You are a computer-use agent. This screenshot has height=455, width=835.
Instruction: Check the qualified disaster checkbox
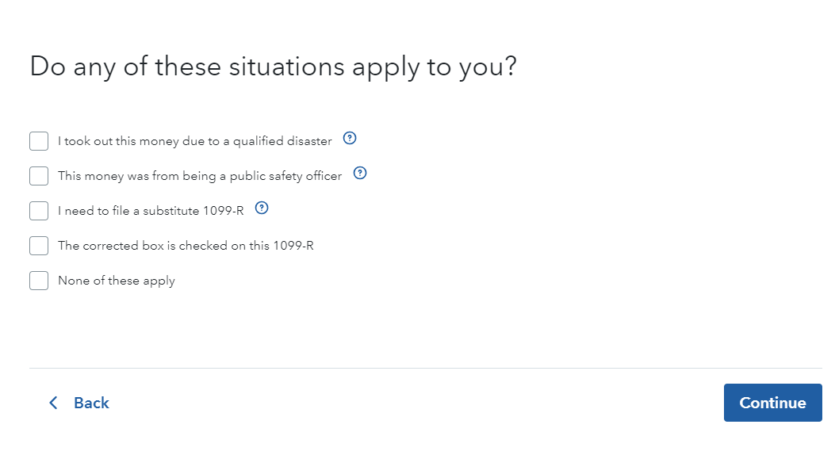tap(39, 141)
